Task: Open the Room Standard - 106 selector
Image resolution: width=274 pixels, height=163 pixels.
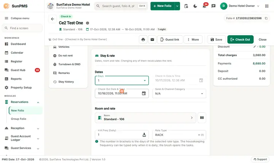Action: point(145,118)
